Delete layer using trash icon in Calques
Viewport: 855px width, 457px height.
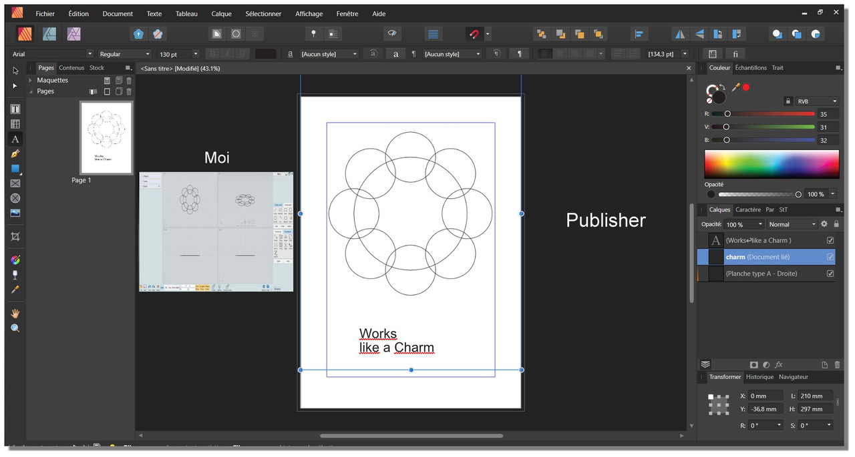(837, 364)
